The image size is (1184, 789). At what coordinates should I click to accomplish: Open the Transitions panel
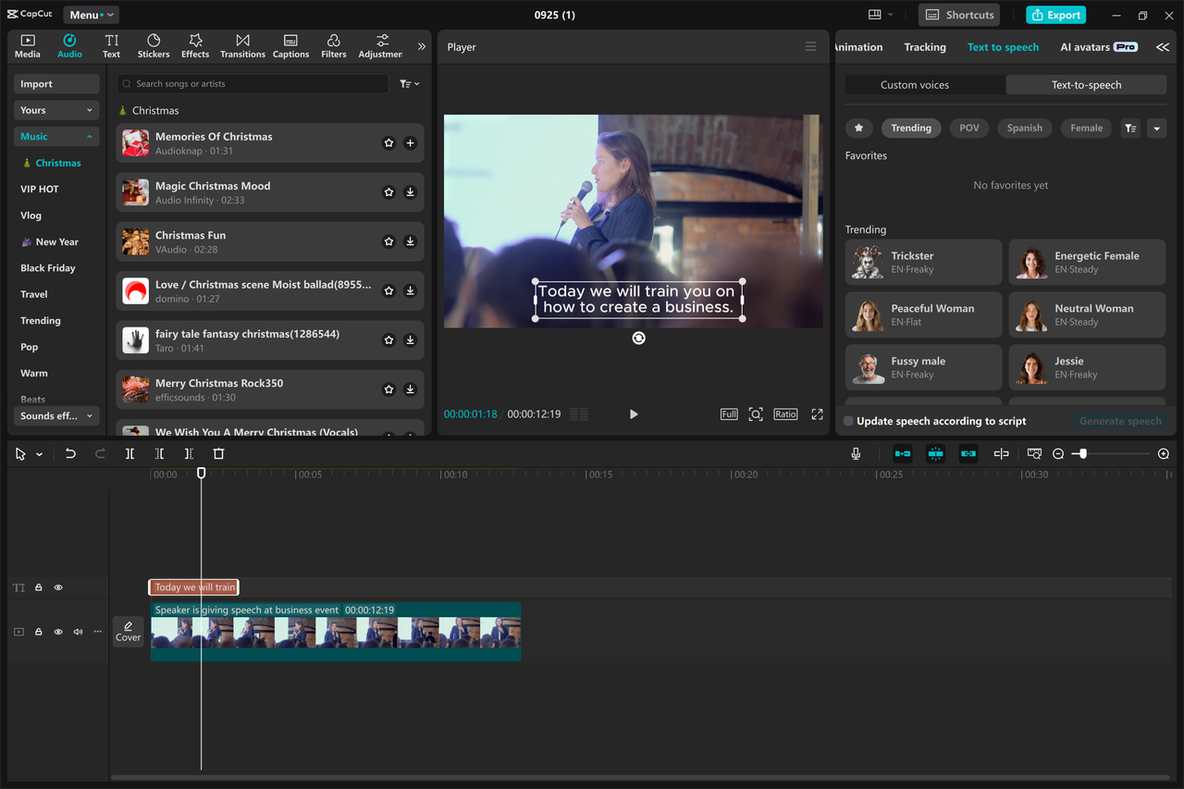click(x=242, y=45)
